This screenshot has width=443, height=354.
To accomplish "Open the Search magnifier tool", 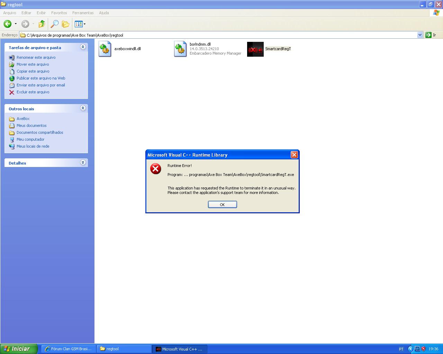I will pyautogui.click(x=54, y=24).
